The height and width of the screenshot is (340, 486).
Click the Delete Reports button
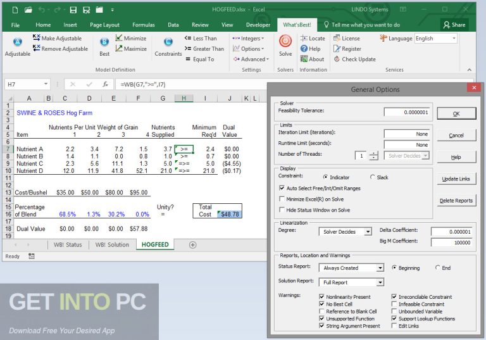coord(456,201)
